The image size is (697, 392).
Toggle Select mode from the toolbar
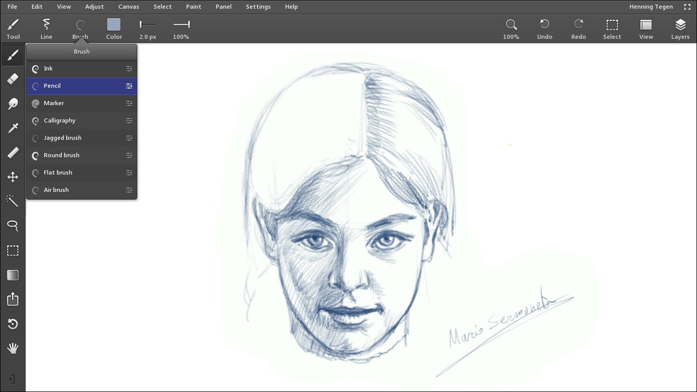click(612, 28)
